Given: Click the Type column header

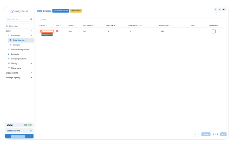Looking at the screenshot, I should pos(58,26).
